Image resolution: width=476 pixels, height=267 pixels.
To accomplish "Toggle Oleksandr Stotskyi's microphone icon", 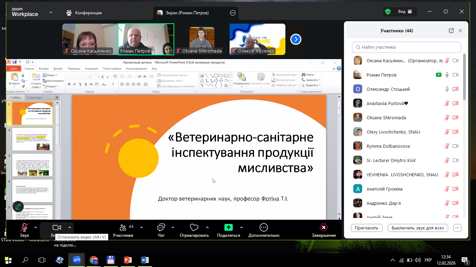I will [447, 89].
